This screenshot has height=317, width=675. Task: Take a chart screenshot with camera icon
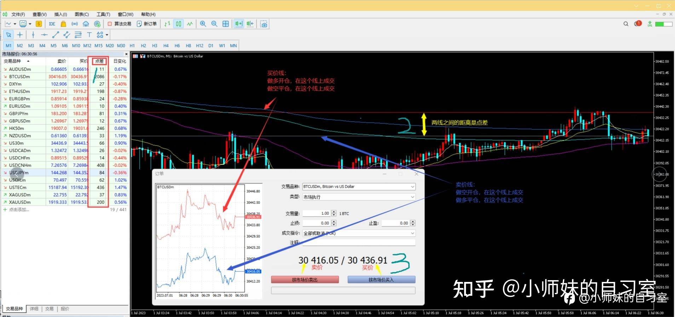pos(264,24)
